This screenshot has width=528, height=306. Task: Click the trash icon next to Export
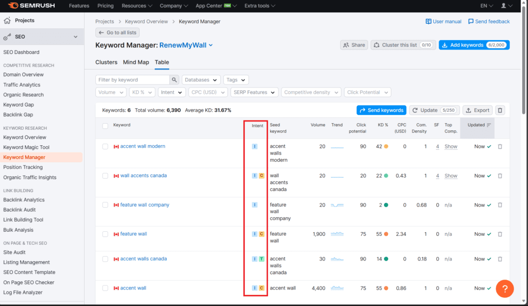pyautogui.click(x=500, y=110)
